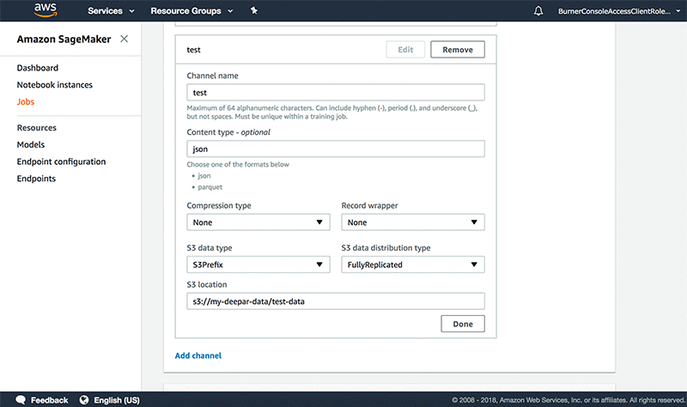Click the AWS logo

tap(46, 10)
